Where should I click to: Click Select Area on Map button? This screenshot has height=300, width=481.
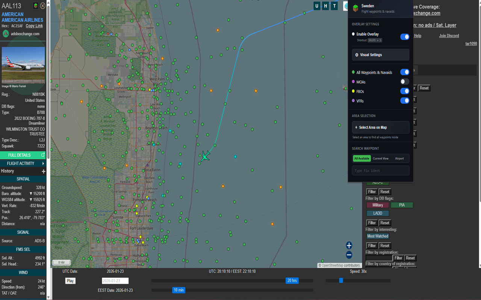380,127
